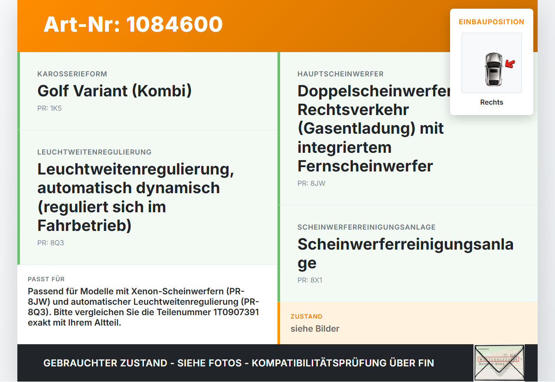The height and width of the screenshot is (382, 555).
Task: Click the ZUSTAND label
Action: [307, 316]
